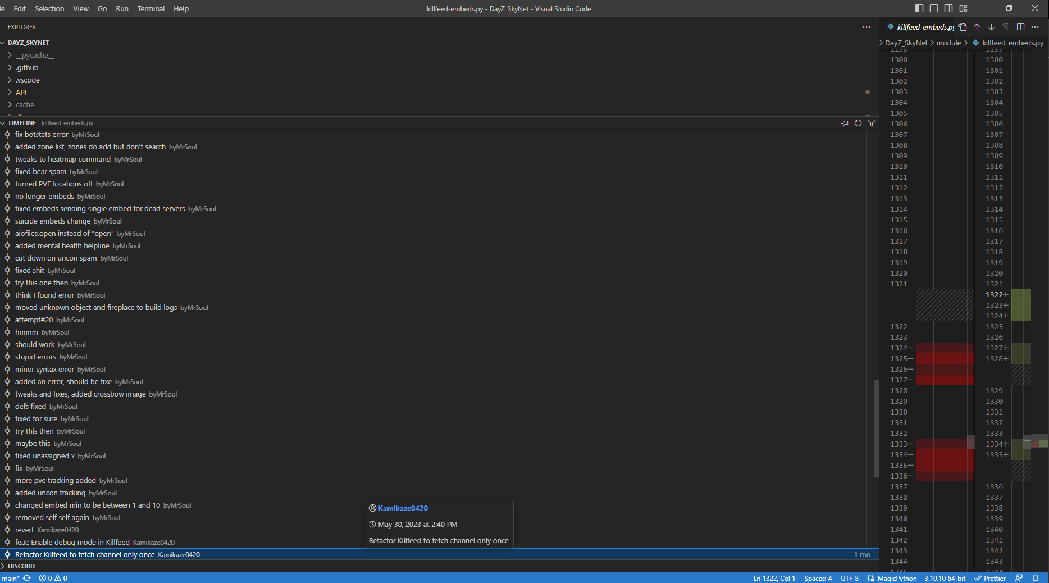The width and height of the screenshot is (1049, 583).
Task: Click the Python icon on the editor tab
Action: click(x=891, y=27)
